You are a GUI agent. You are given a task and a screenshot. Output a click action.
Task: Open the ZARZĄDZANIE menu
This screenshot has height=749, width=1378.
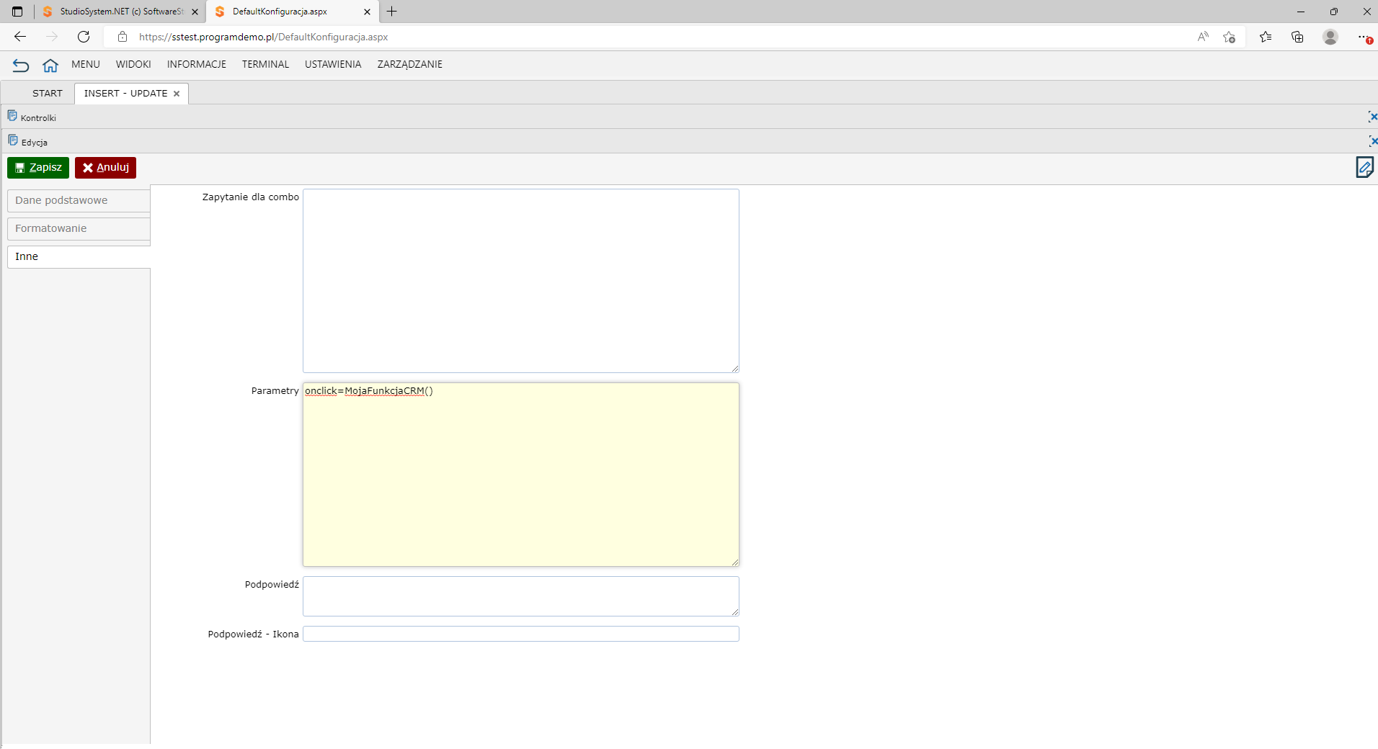click(410, 64)
